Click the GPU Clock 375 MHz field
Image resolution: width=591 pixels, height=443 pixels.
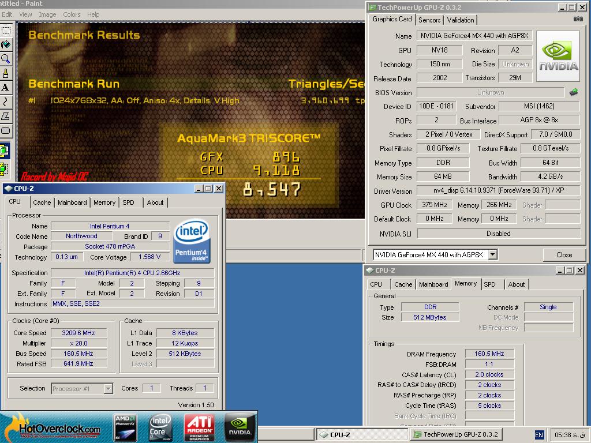(x=434, y=205)
